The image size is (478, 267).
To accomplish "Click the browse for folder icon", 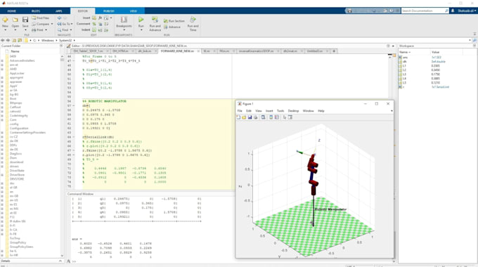I will (20, 40).
